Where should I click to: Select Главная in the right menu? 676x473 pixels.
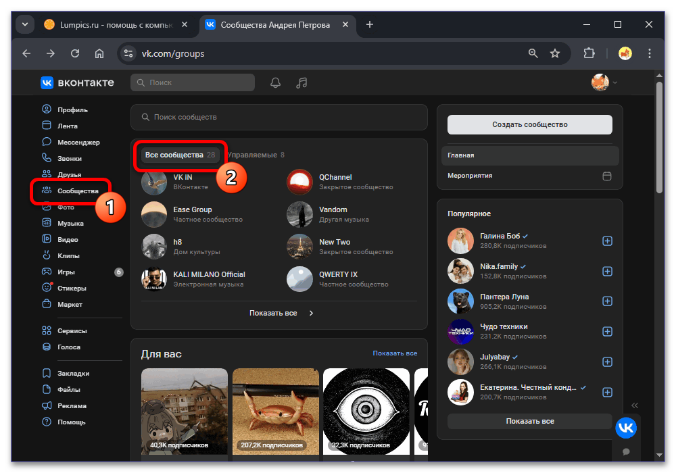[530, 155]
